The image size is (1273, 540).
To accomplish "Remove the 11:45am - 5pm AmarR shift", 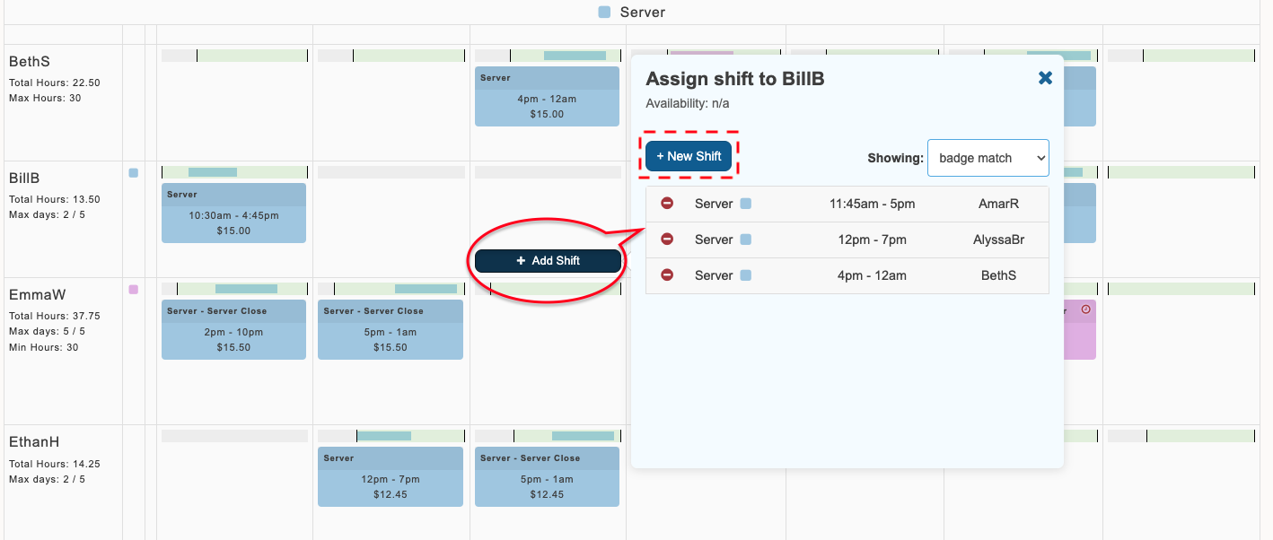I will pos(667,204).
